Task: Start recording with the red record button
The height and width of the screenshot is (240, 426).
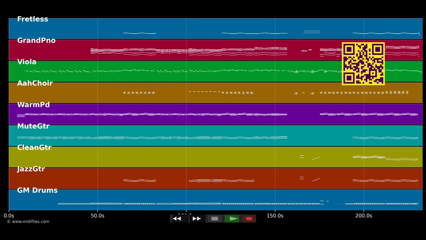Action: [249, 219]
